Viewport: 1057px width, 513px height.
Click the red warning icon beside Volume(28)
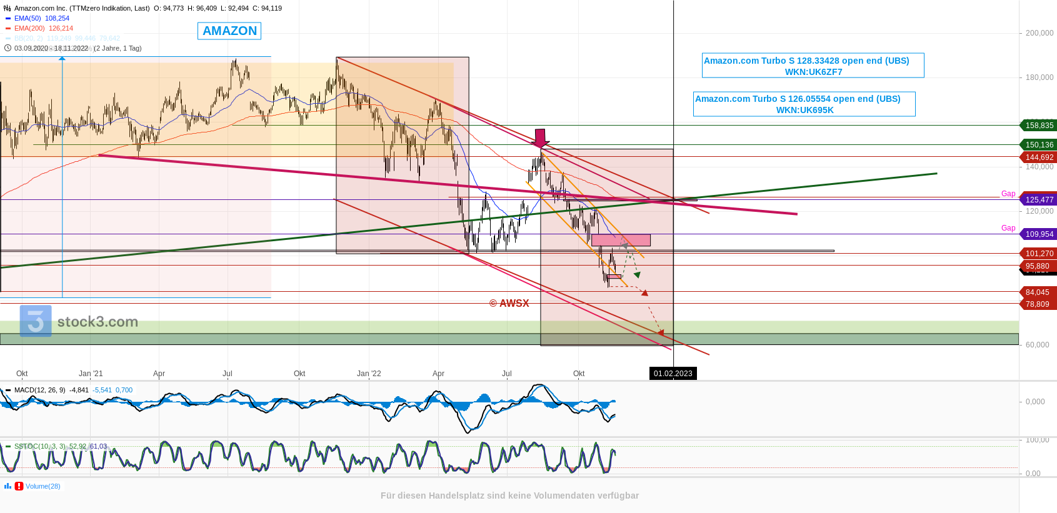point(19,486)
